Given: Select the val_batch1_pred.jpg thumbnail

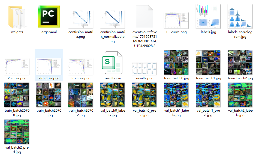Looking at the screenshot, I should 208,95.
